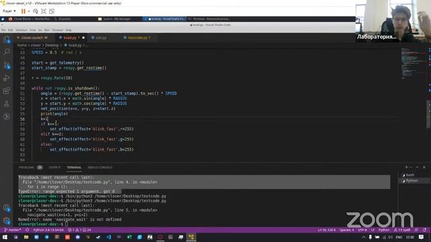Pause the virtual machine in VMware Player
Image resolution: width=431 pixels, height=242 pixels.
24,11
